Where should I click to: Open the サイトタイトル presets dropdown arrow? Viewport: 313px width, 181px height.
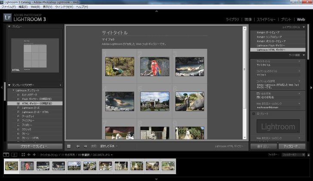tap(299, 61)
